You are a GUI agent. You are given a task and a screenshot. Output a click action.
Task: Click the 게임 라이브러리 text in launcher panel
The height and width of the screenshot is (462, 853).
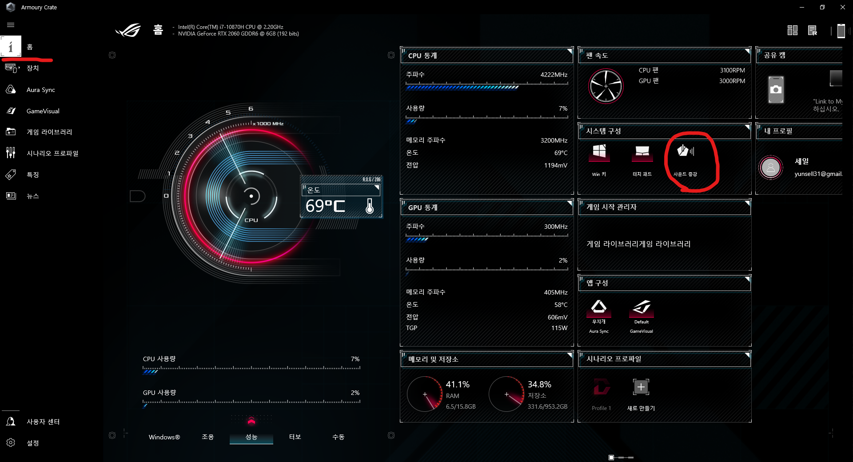tap(638, 244)
